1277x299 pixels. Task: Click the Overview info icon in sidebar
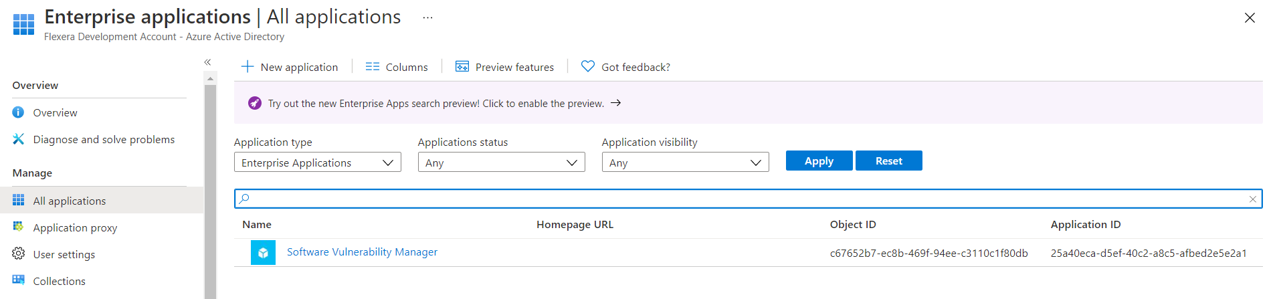coord(18,112)
